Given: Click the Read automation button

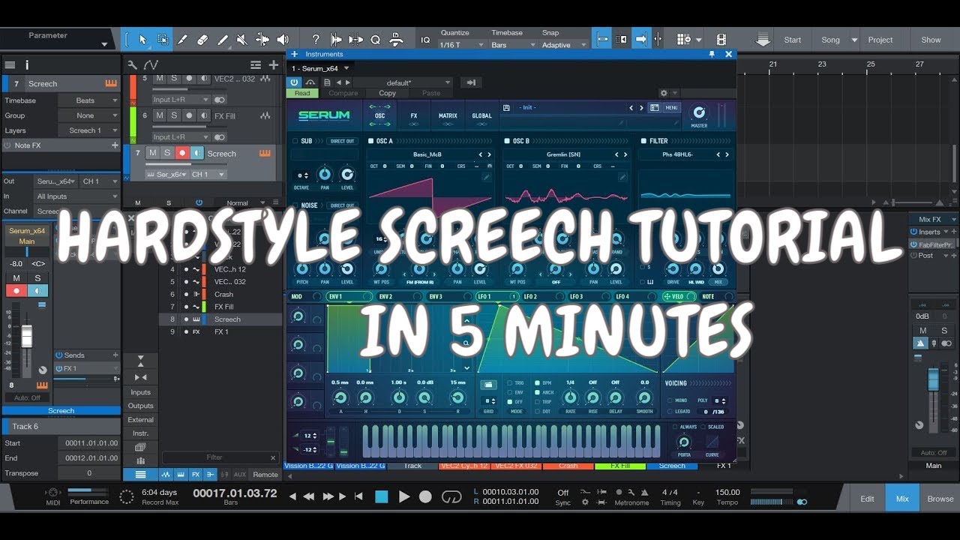Looking at the screenshot, I should [302, 93].
